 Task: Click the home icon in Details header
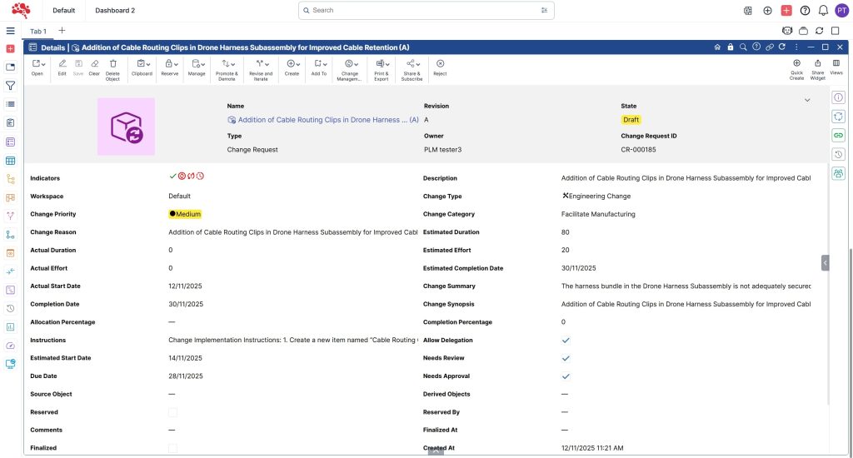coord(717,47)
